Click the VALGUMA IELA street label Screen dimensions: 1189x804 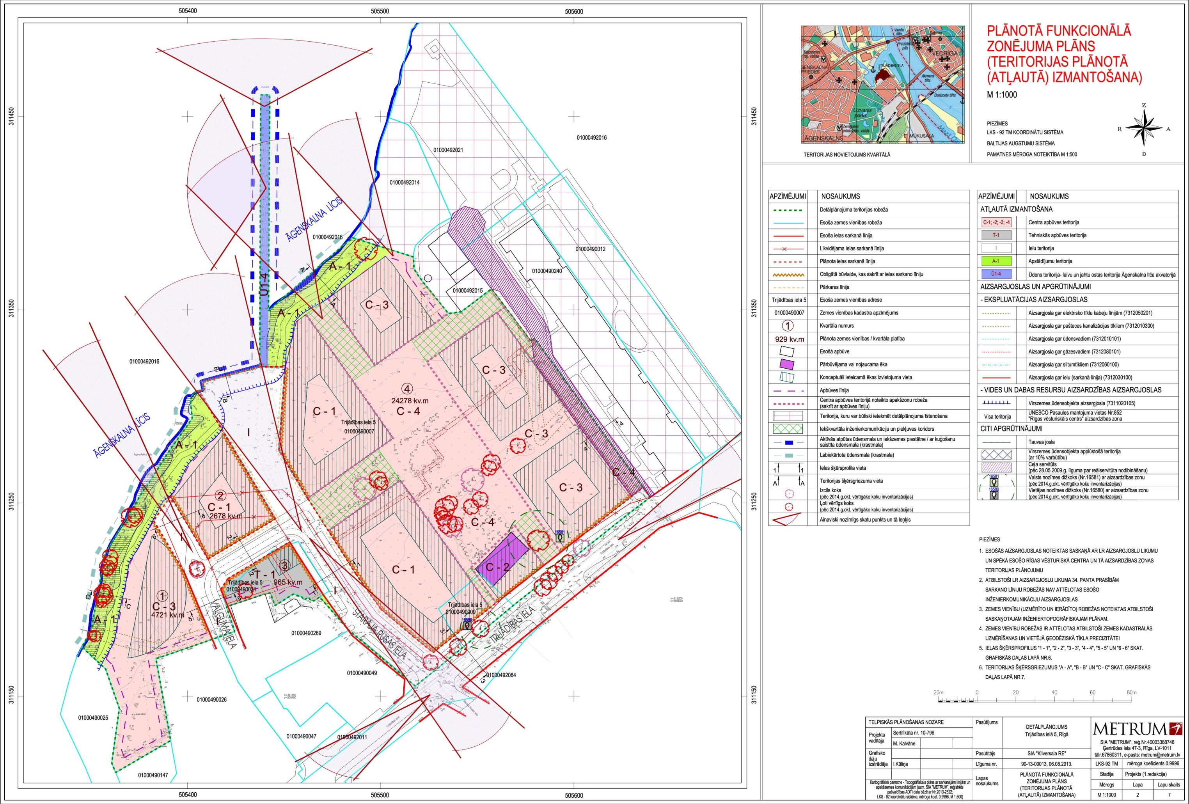[224, 625]
